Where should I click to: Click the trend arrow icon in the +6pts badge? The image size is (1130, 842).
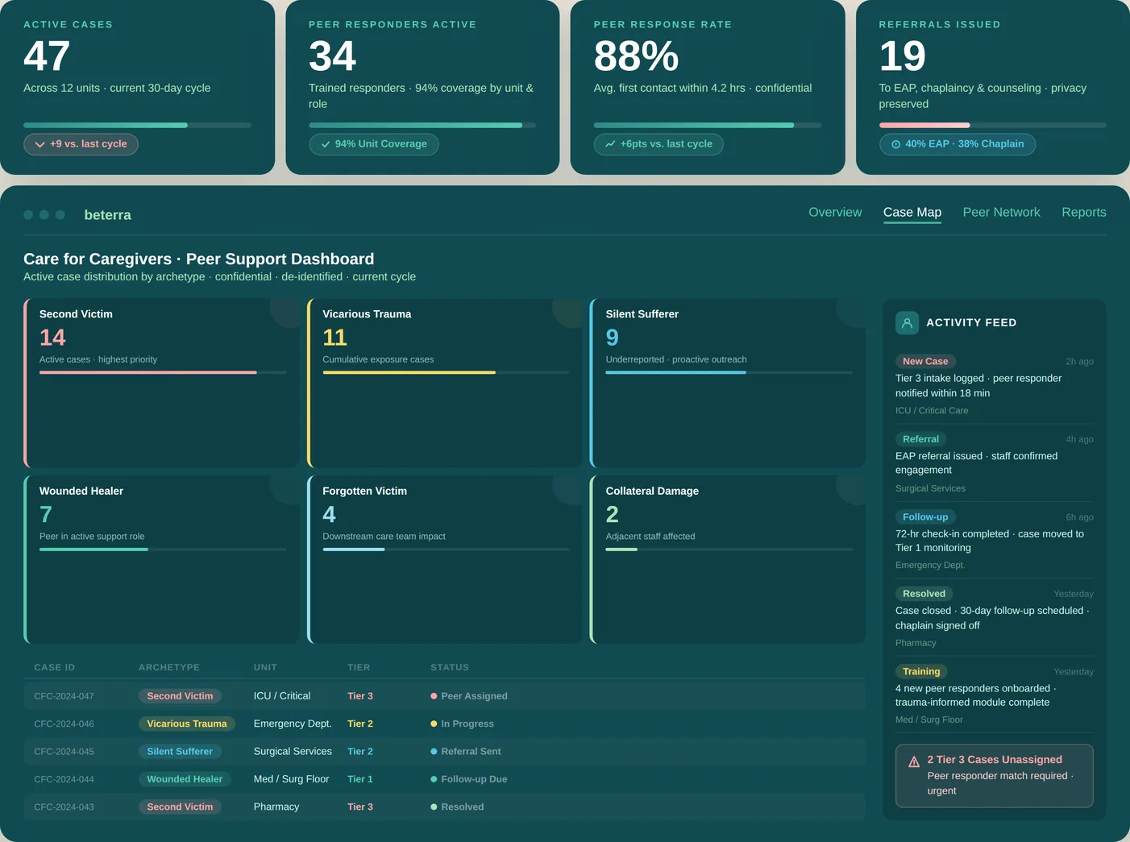click(609, 144)
